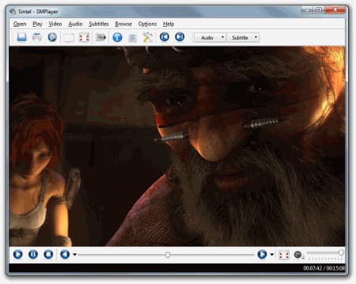Image resolution: width=356 pixels, height=284 pixels.
Task: Click the open URL globe icon
Action: (x=52, y=37)
